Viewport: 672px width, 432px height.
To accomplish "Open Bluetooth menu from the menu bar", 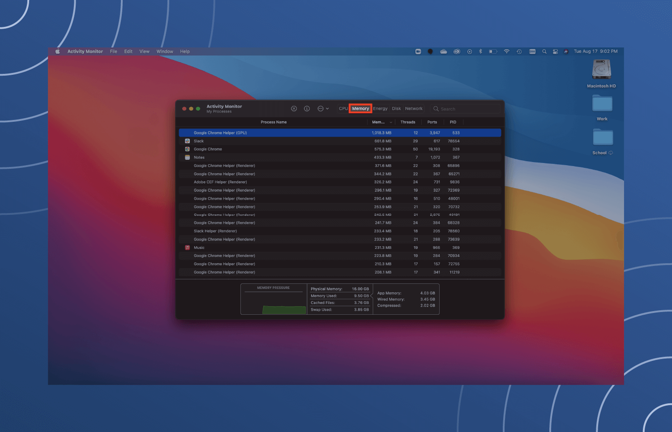I will 480,51.
